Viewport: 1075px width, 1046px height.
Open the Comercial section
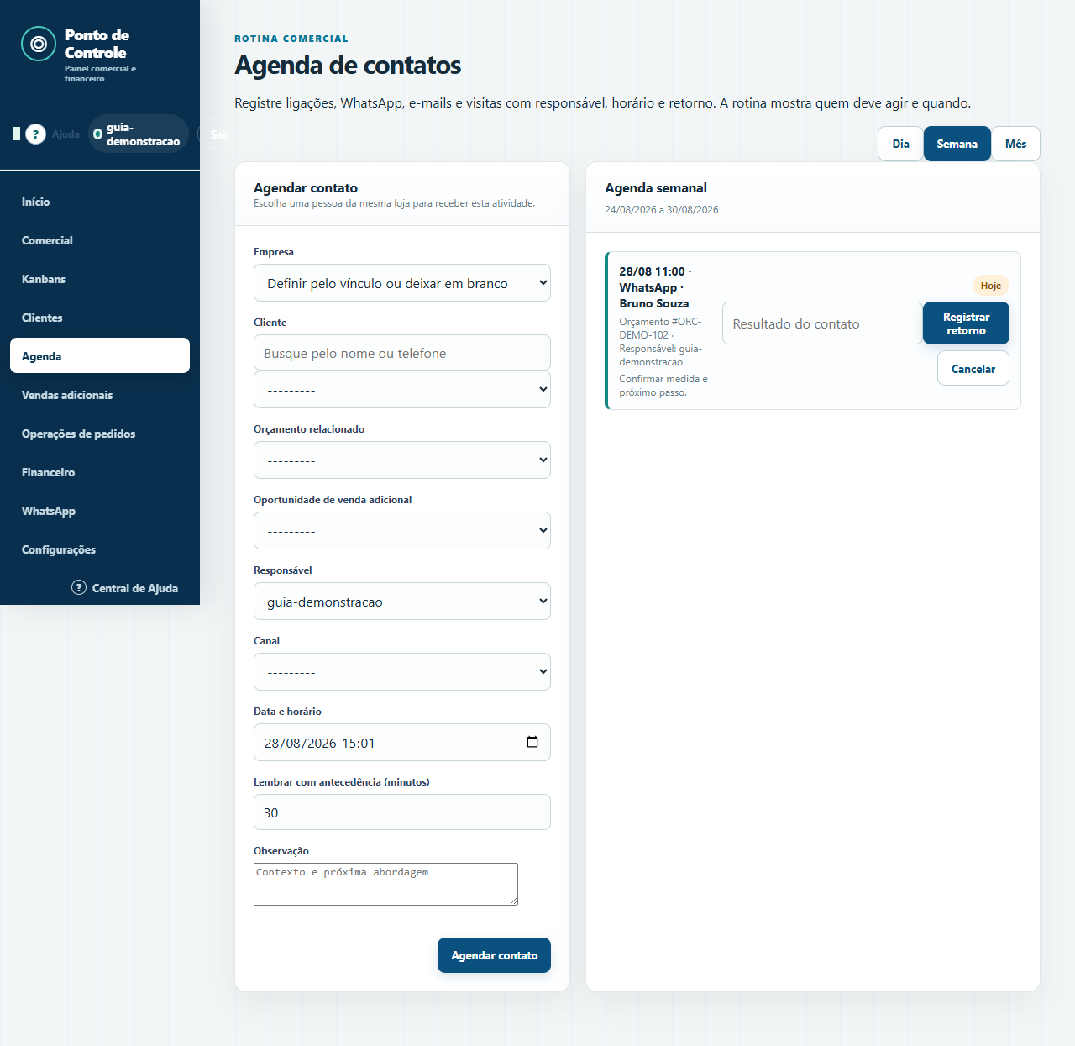[x=100, y=240]
